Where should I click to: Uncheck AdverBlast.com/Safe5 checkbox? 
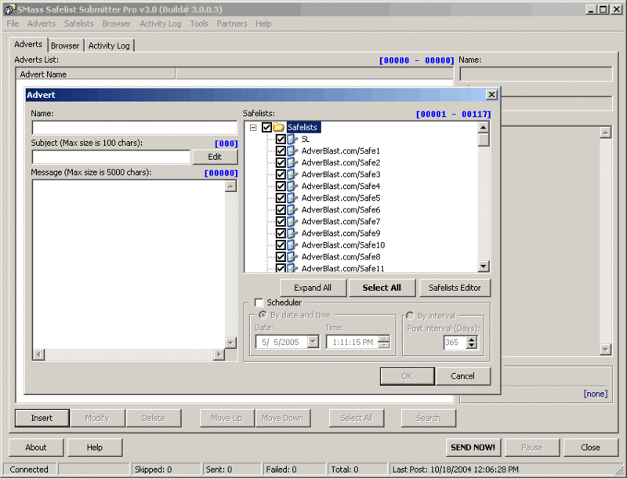[x=281, y=198]
